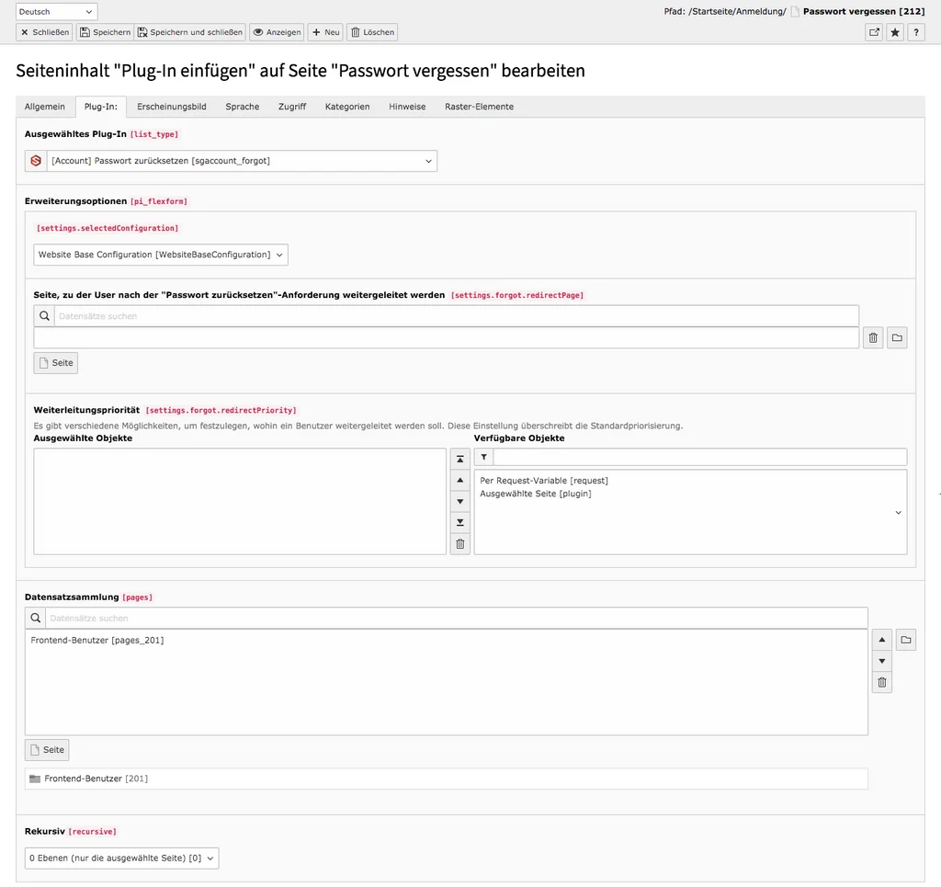
Task: Move selected object to top with double-arrow icon
Action: coord(459,457)
